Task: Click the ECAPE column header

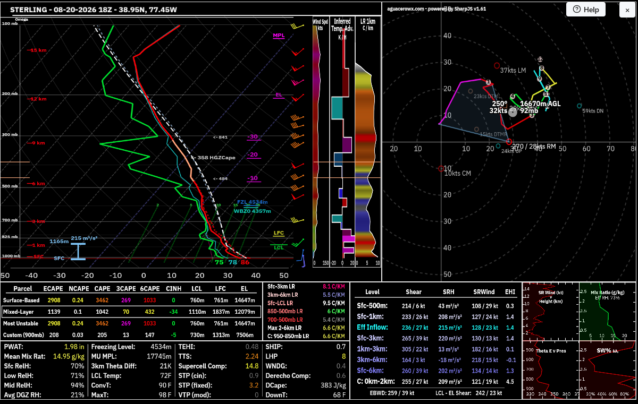Action: point(54,289)
